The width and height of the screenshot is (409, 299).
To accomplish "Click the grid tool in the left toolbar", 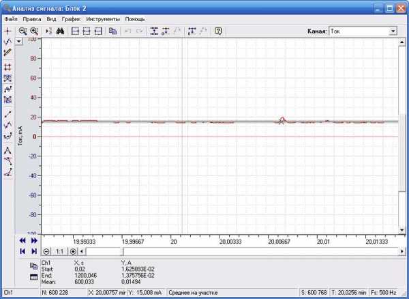I will (7, 67).
